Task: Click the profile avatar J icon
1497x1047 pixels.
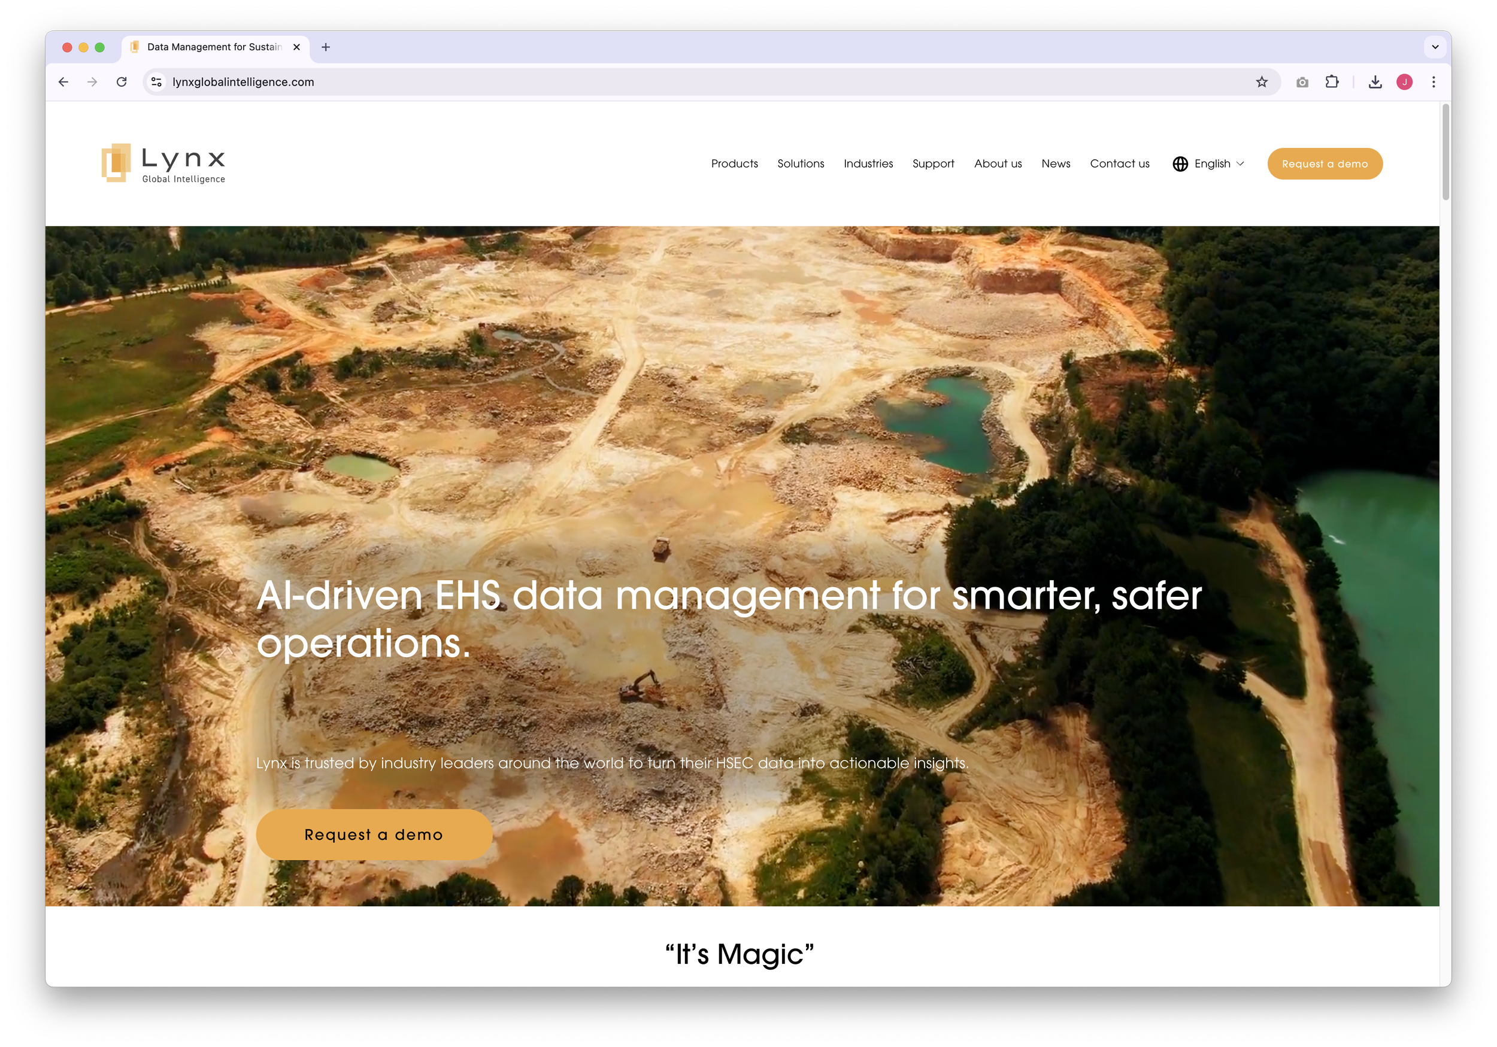Action: pyautogui.click(x=1404, y=82)
